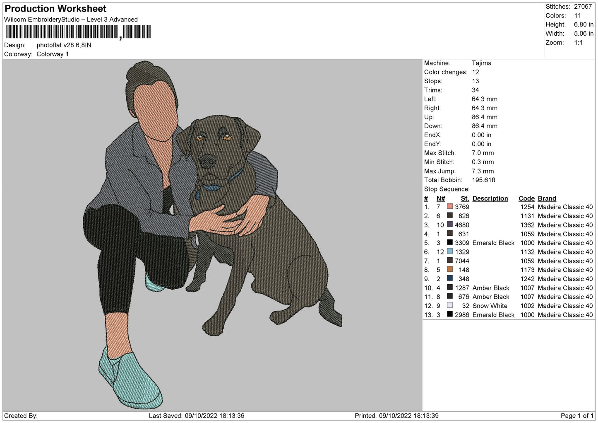
Task: Select thread code '1254' in stop 1
Action: (x=528, y=207)
